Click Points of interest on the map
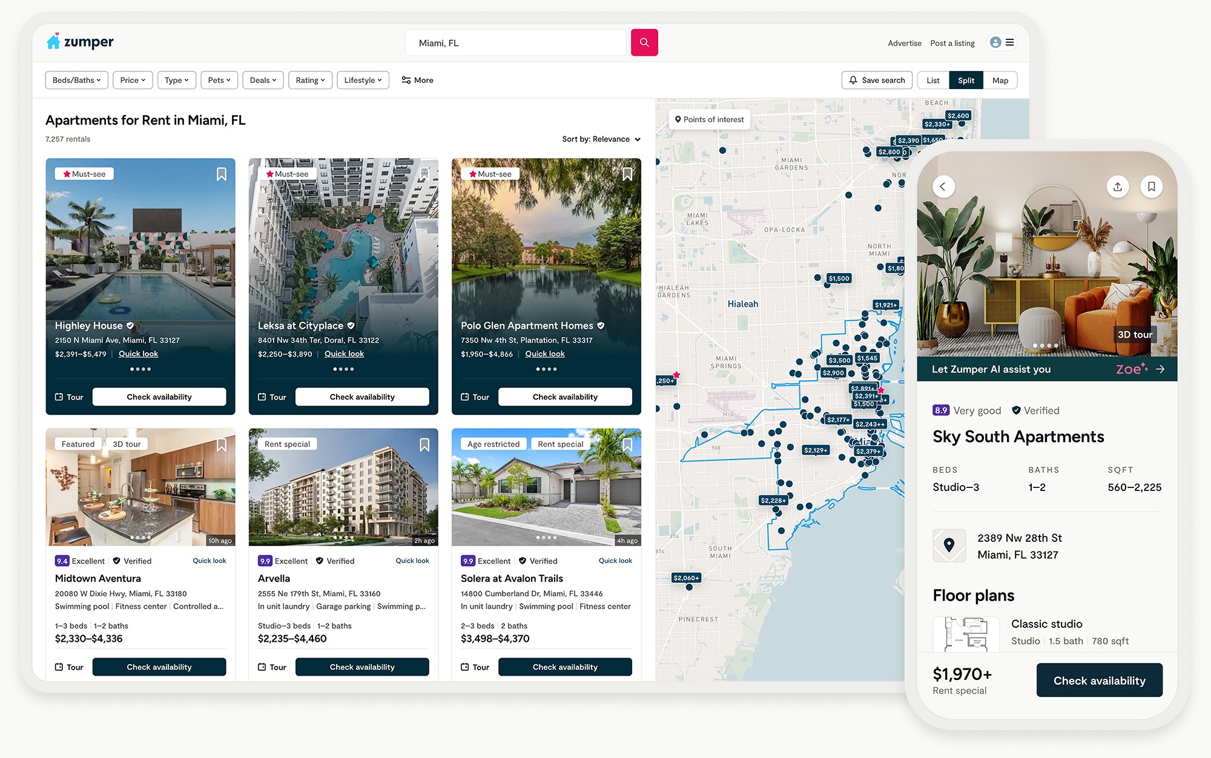 coord(709,119)
